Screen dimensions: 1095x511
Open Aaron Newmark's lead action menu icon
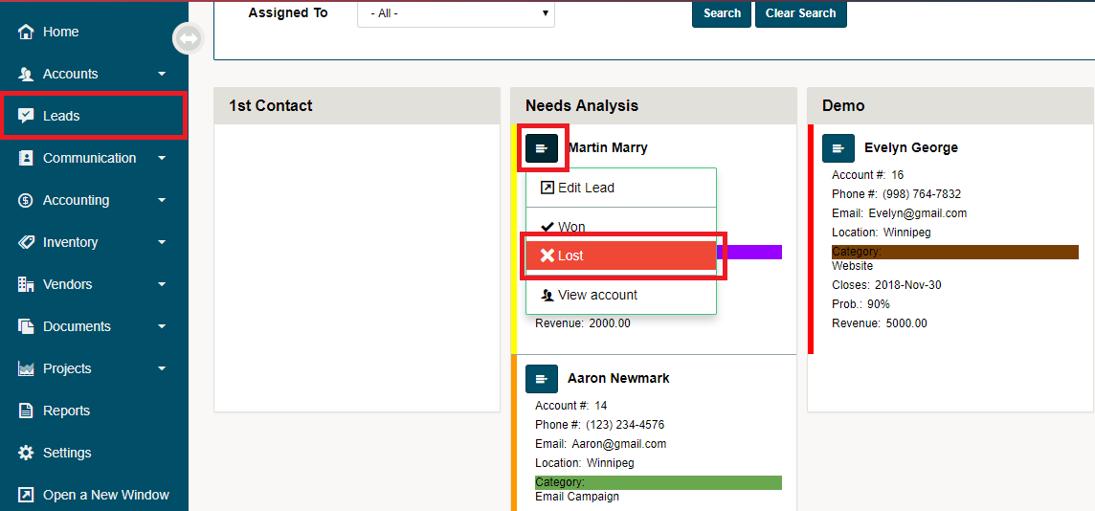pyautogui.click(x=542, y=379)
